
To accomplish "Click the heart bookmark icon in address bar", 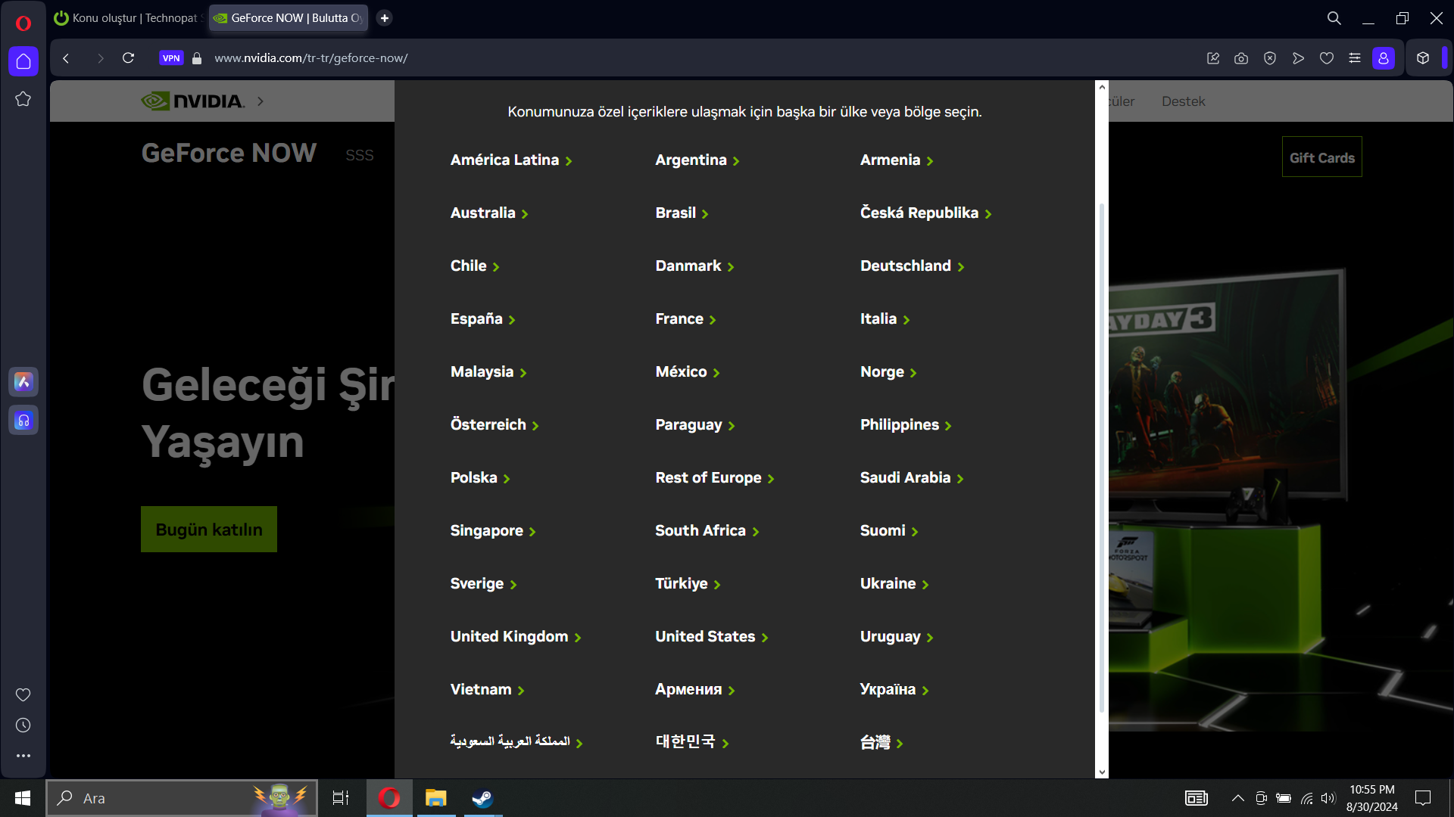I will pyautogui.click(x=1327, y=58).
